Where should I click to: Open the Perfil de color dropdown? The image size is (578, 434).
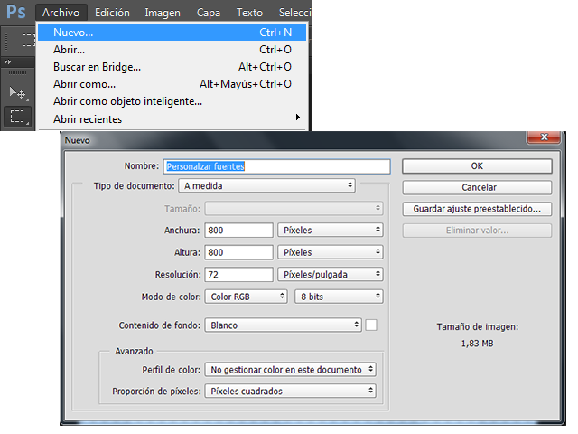pyautogui.click(x=291, y=370)
